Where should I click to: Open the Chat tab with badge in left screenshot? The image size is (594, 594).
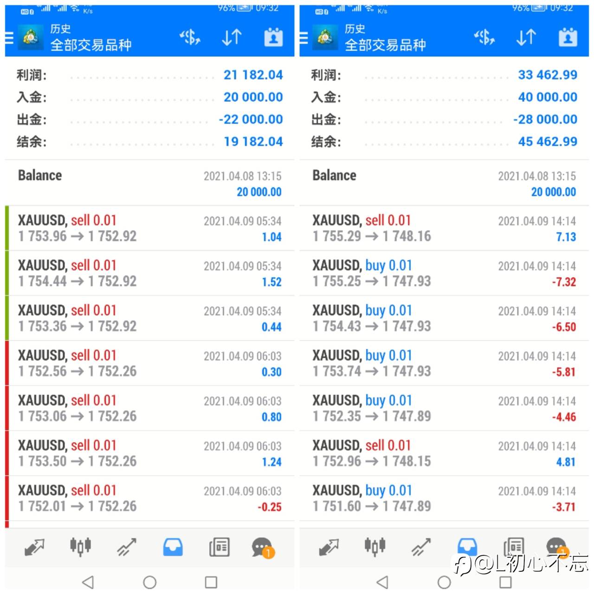[x=263, y=548]
